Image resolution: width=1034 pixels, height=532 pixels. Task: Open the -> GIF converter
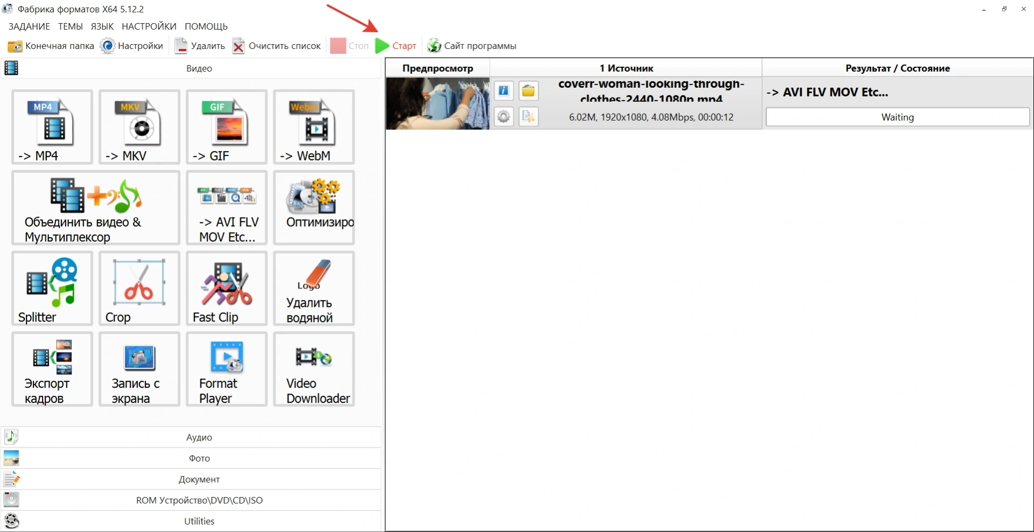(226, 127)
